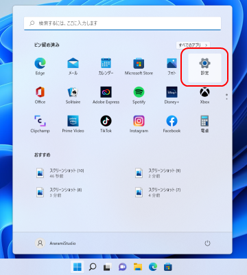Image resolution: width=247 pixels, height=275 pixels.
Task: Open the Xbox app
Action: pos(204,96)
